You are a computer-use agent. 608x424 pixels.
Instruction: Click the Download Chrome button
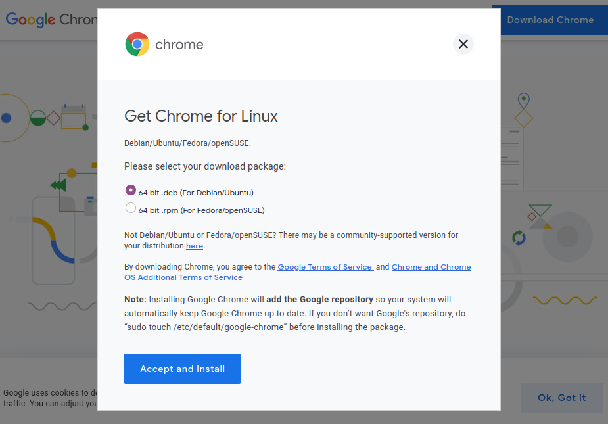tap(550, 20)
